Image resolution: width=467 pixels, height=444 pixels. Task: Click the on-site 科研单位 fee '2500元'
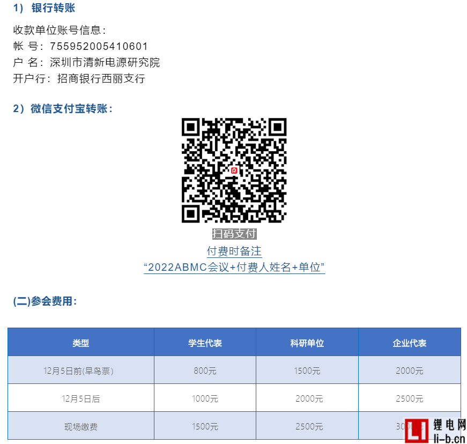pos(309,427)
